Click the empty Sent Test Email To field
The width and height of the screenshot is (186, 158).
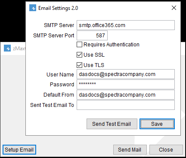pos(126,105)
